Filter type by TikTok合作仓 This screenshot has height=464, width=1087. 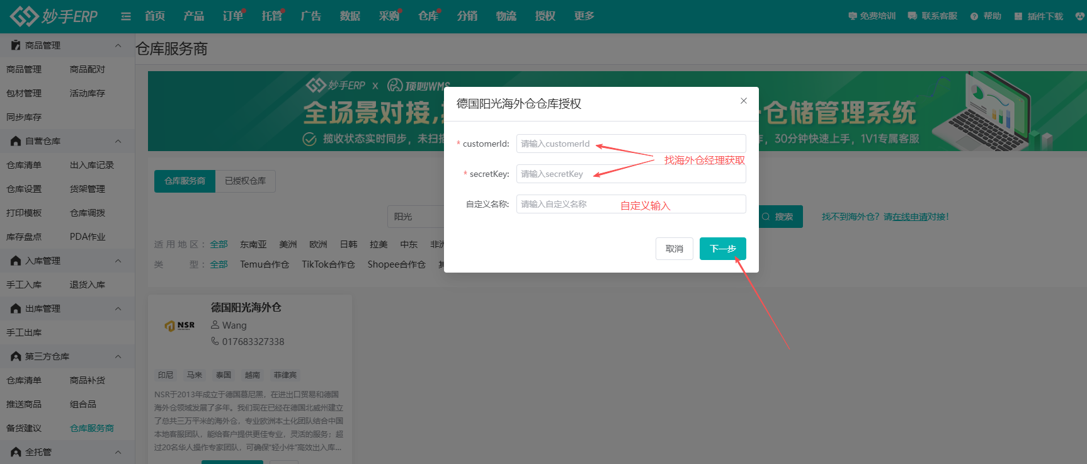click(x=328, y=264)
